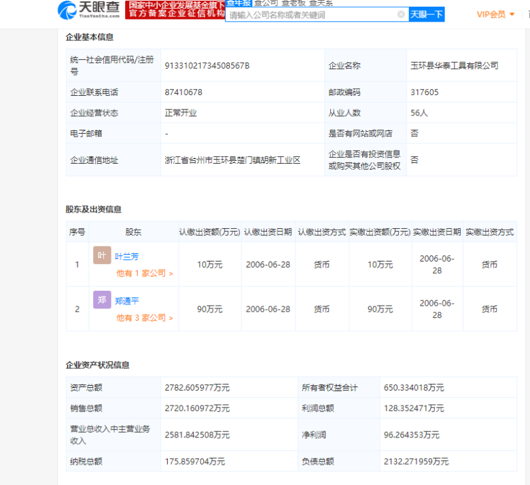530x485 pixels.
Task: Select owner equity 650.334018万元
Action: (414, 388)
